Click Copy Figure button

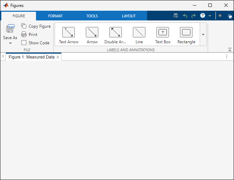[x=36, y=26]
